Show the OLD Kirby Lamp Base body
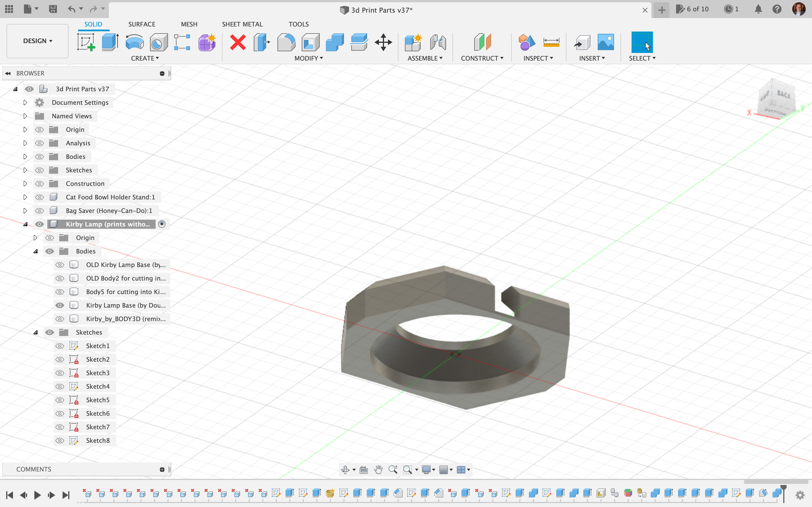The width and height of the screenshot is (812, 507). pyautogui.click(x=60, y=265)
